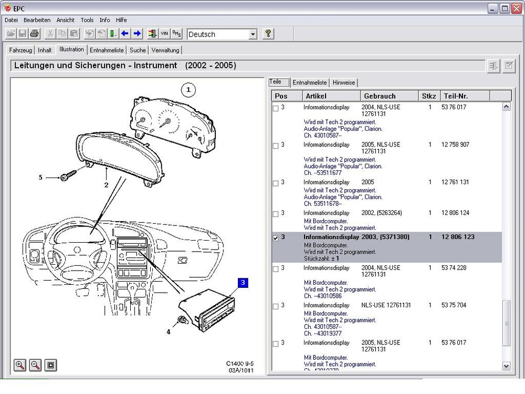
Task: Fit illustration to window
Action: point(51,365)
